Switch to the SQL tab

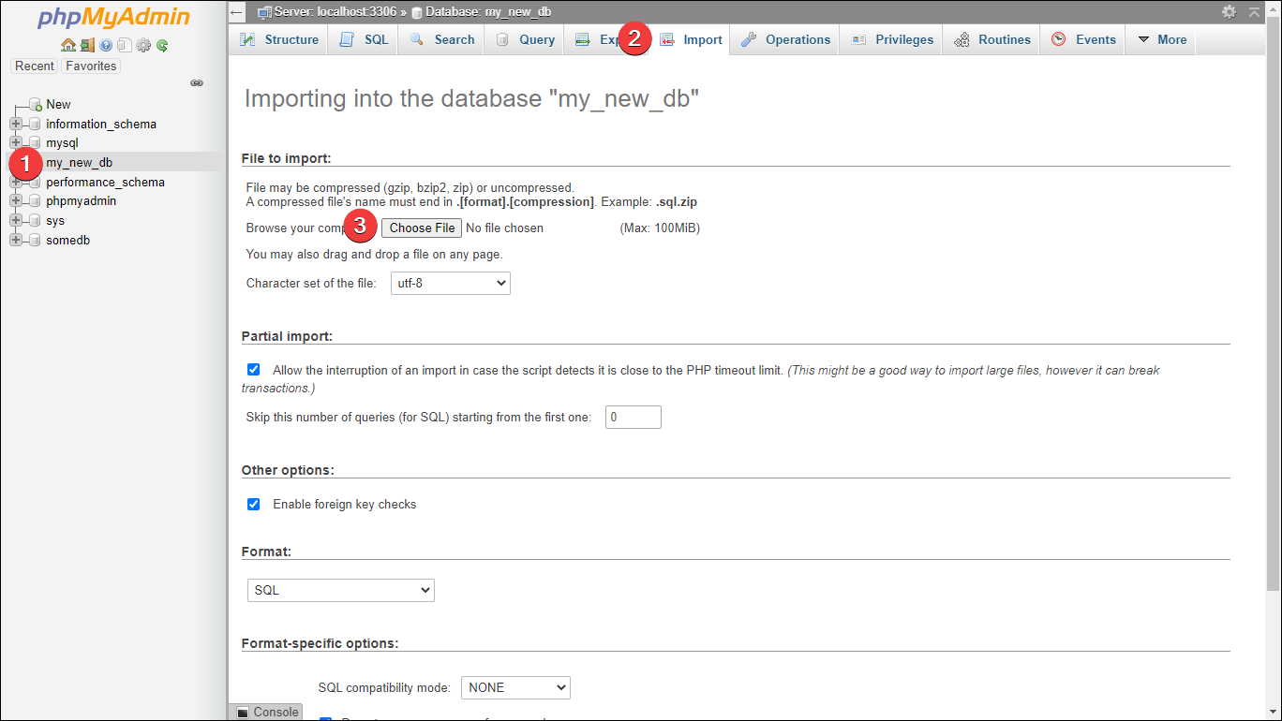pyautogui.click(x=364, y=39)
